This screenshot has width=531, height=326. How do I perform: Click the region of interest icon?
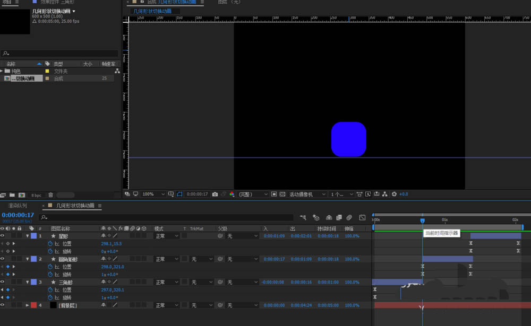pos(273,195)
